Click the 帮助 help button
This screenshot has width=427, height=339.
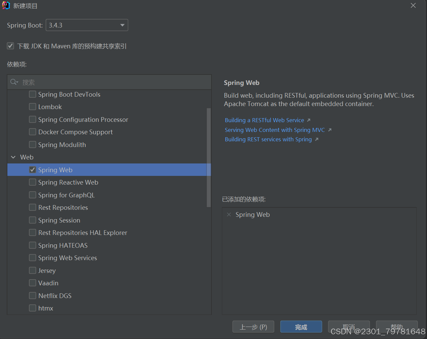397,327
